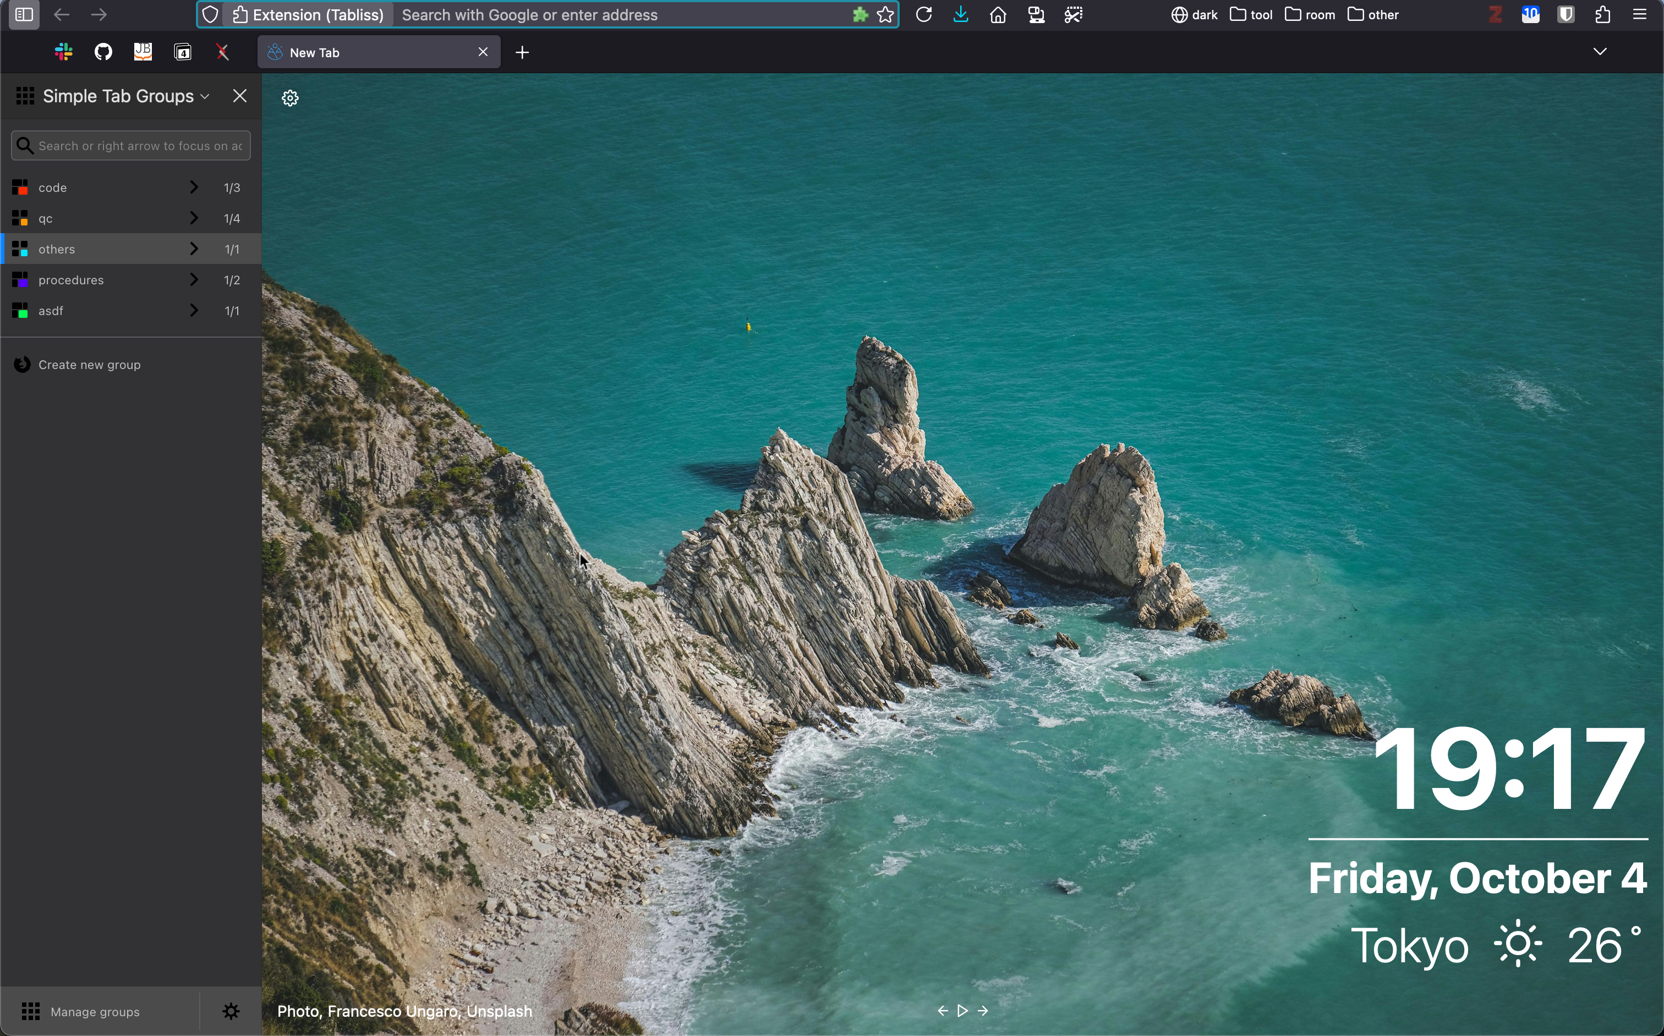Image resolution: width=1664 pixels, height=1036 pixels.
Task: Click the Reload page icon
Action: [923, 14]
